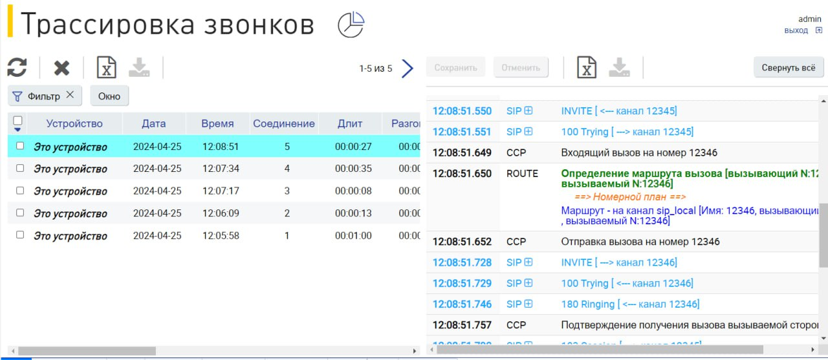
Task: Sort by Соединение column header
Action: pyautogui.click(x=284, y=123)
